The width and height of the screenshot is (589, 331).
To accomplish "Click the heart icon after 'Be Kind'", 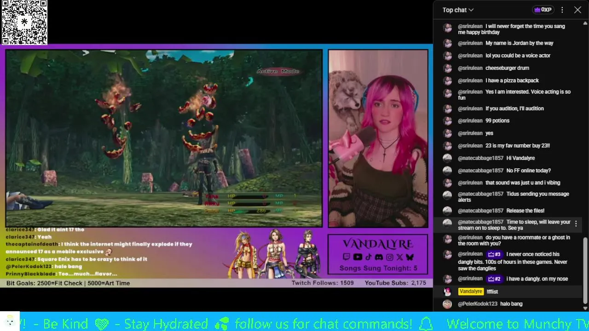I will pos(102,324).
